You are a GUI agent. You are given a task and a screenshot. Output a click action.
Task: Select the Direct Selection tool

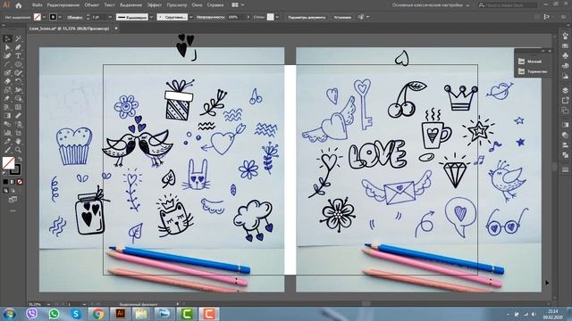8,47
